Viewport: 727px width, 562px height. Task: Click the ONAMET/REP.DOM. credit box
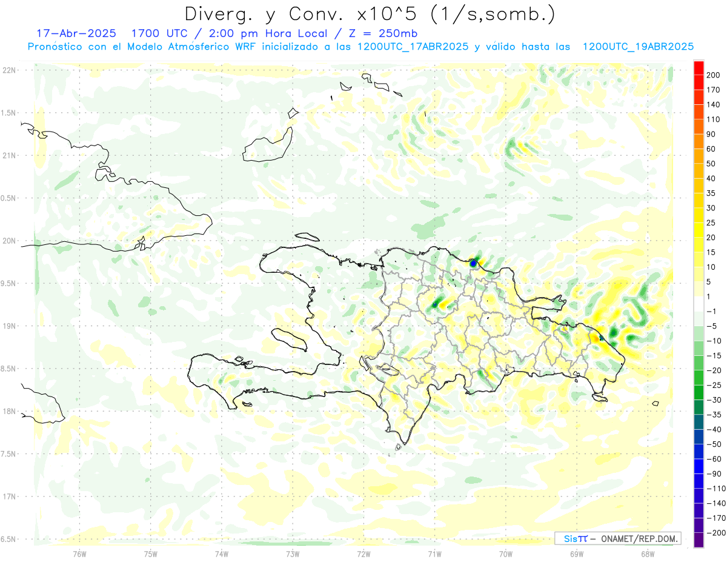(617, 538)
